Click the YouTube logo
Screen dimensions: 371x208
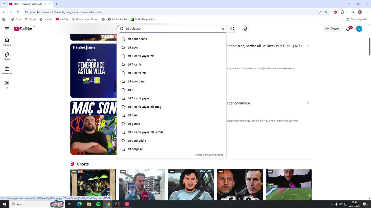tap(23, 29)
